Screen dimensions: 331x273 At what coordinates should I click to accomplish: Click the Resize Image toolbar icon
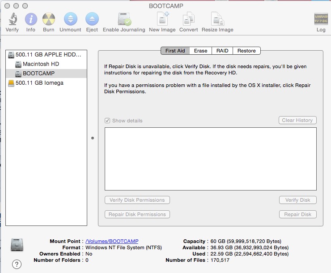(217, 19)
